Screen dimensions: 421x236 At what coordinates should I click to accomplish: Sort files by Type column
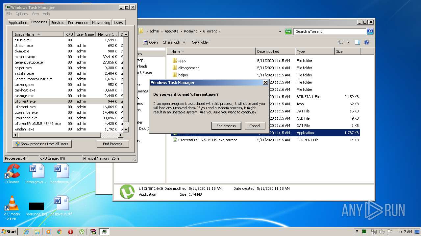click(315, 51)
